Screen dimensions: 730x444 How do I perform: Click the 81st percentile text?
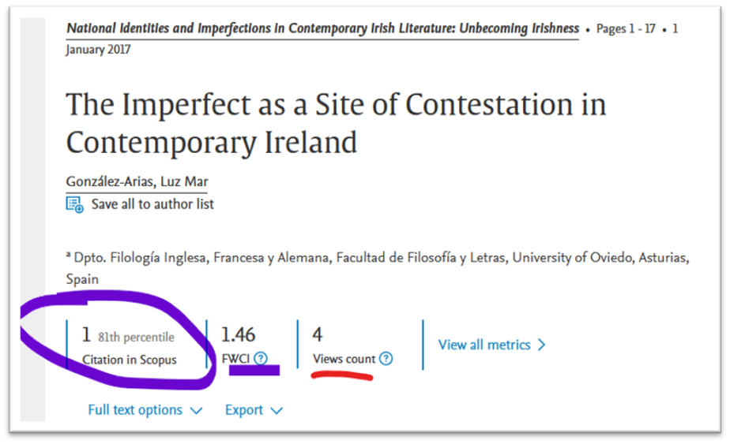point(136,337)
